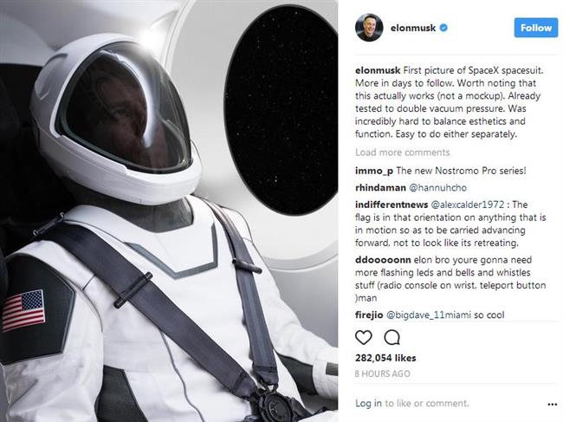
Task: Expand Load more comments
Action: [x=403, y=153]
